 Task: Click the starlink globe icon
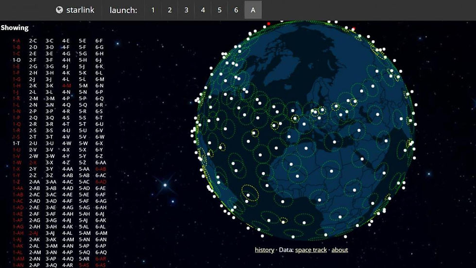[x=59, y=10]
